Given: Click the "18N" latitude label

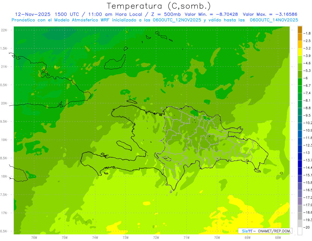Looking at the screenshot, I should (4, 176).
